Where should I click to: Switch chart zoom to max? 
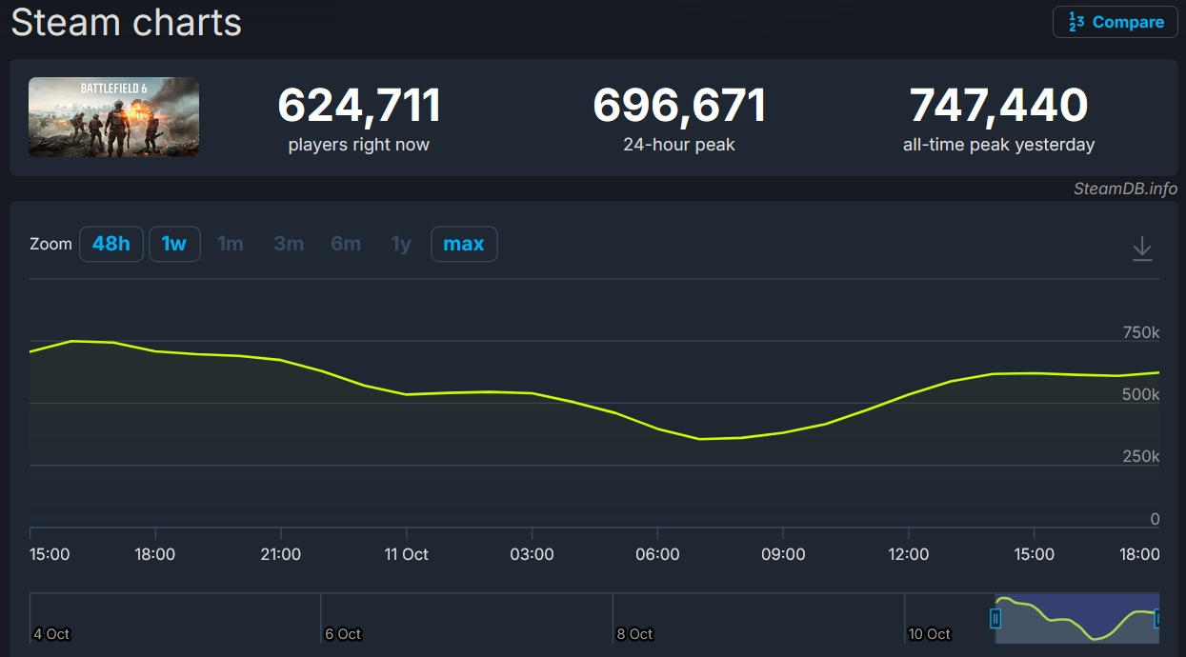pos(464,244)
